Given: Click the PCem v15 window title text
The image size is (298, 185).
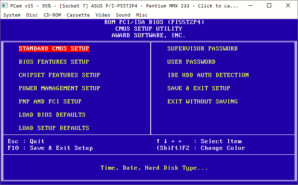Looking at the screenshot, I should [124, 6].
